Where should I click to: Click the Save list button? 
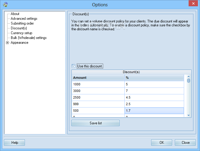pos(96,123)
